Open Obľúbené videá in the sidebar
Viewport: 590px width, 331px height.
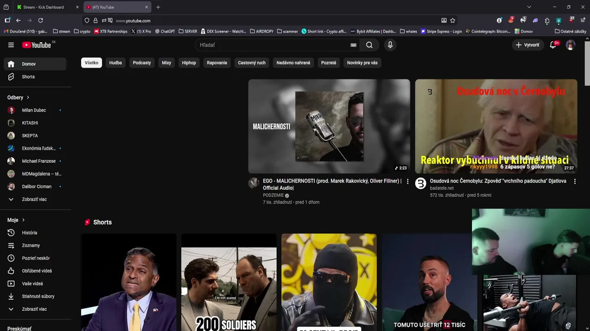point(35,271)
